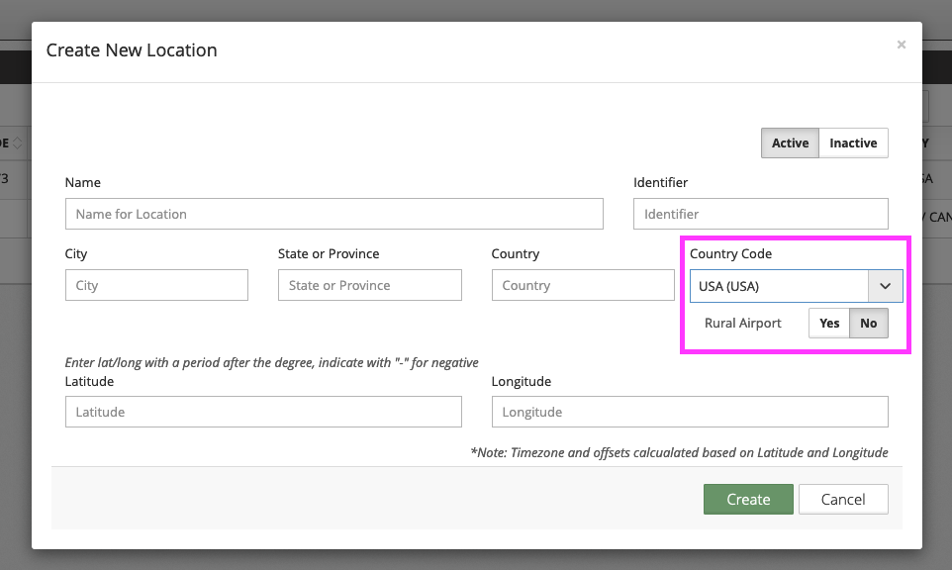Click into the Identifier input field
The width and height of the screenshot is (952, 570).
760,214
